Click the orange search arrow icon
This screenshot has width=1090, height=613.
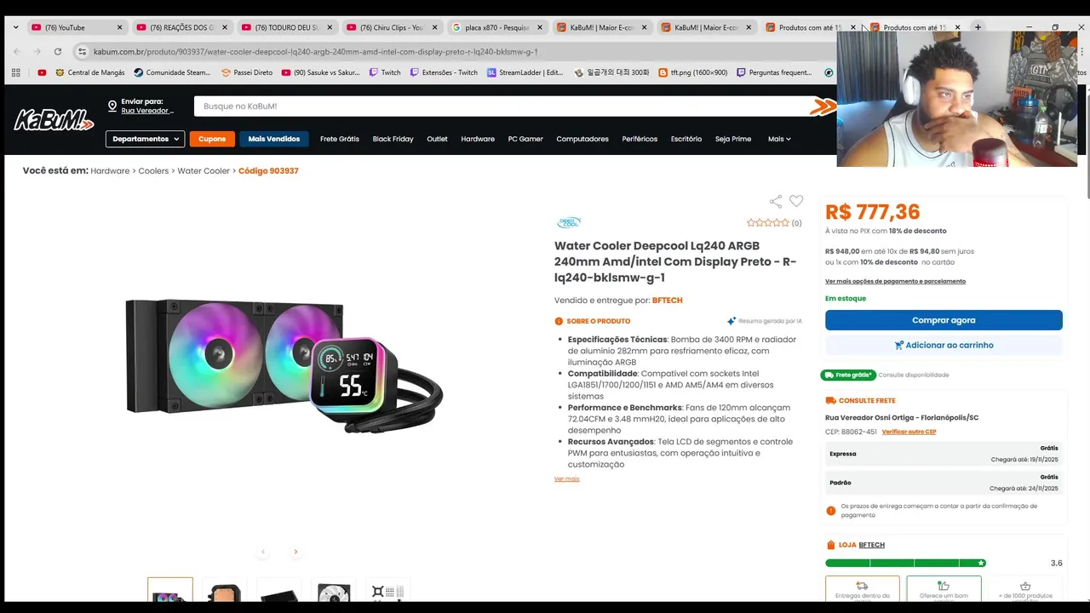click(x=823, y=106)
